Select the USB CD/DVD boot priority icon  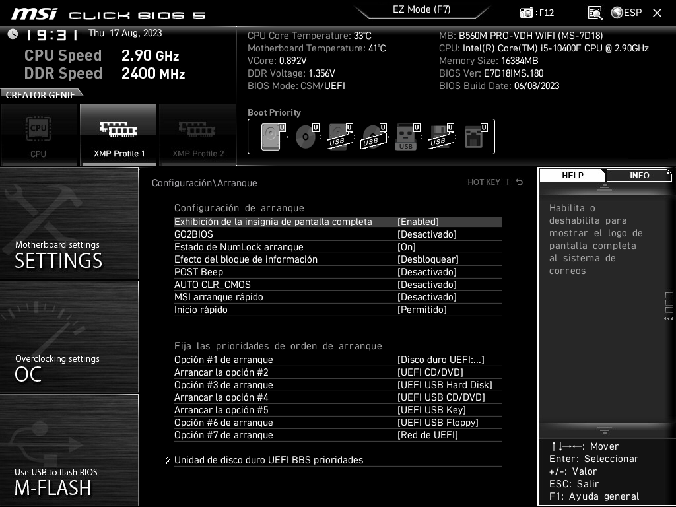374,137
